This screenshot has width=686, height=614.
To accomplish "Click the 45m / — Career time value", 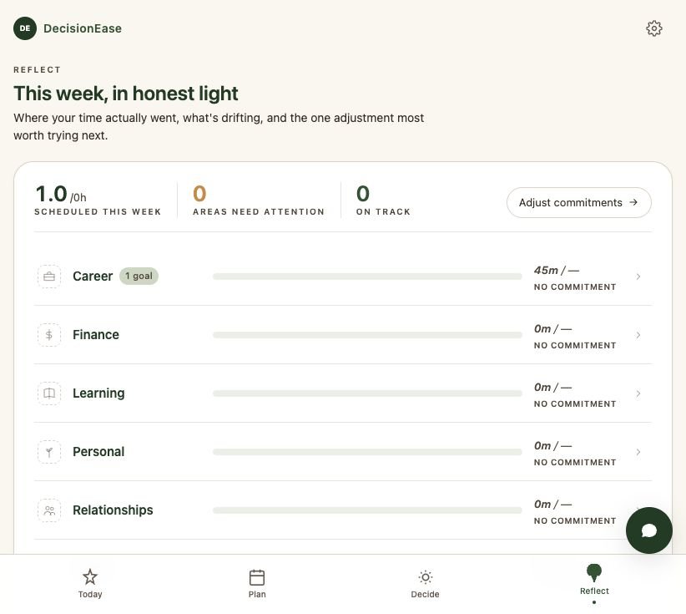I will tap(557, 270).
